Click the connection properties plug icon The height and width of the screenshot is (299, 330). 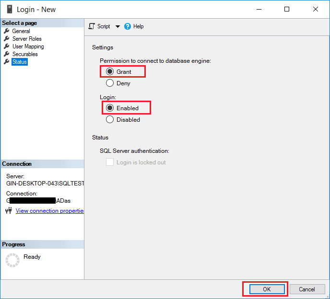9,210
